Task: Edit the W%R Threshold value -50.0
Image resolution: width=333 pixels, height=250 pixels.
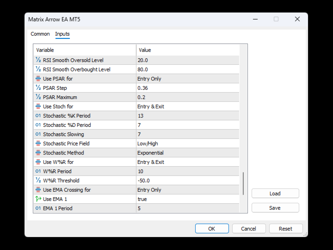Action: pos(187,181)
